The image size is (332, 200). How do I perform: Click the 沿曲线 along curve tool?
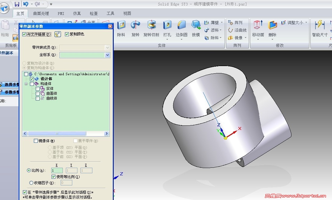pyautogui.click(x=237, y=30)
